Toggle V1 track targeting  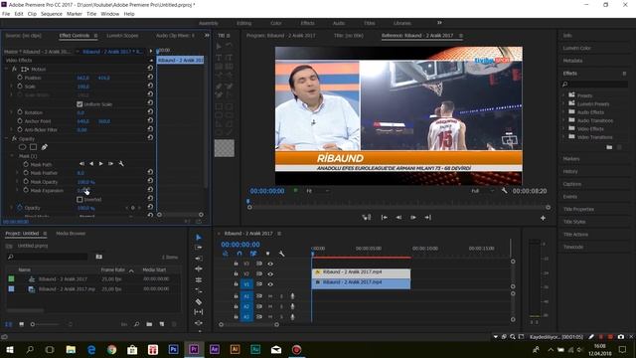point(246,284)
